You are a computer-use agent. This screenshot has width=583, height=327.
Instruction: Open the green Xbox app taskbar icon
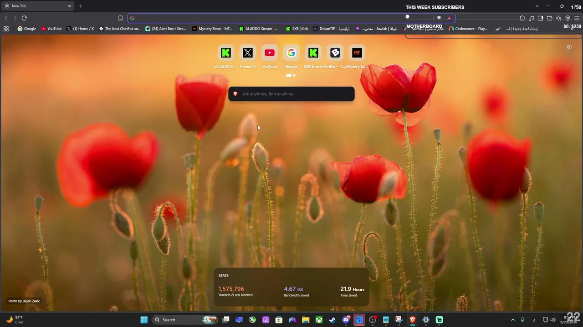pos(319,320)
